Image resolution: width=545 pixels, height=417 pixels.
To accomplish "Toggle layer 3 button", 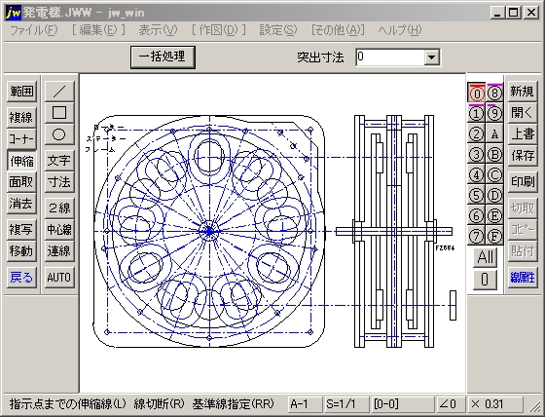I will [476, 155].
